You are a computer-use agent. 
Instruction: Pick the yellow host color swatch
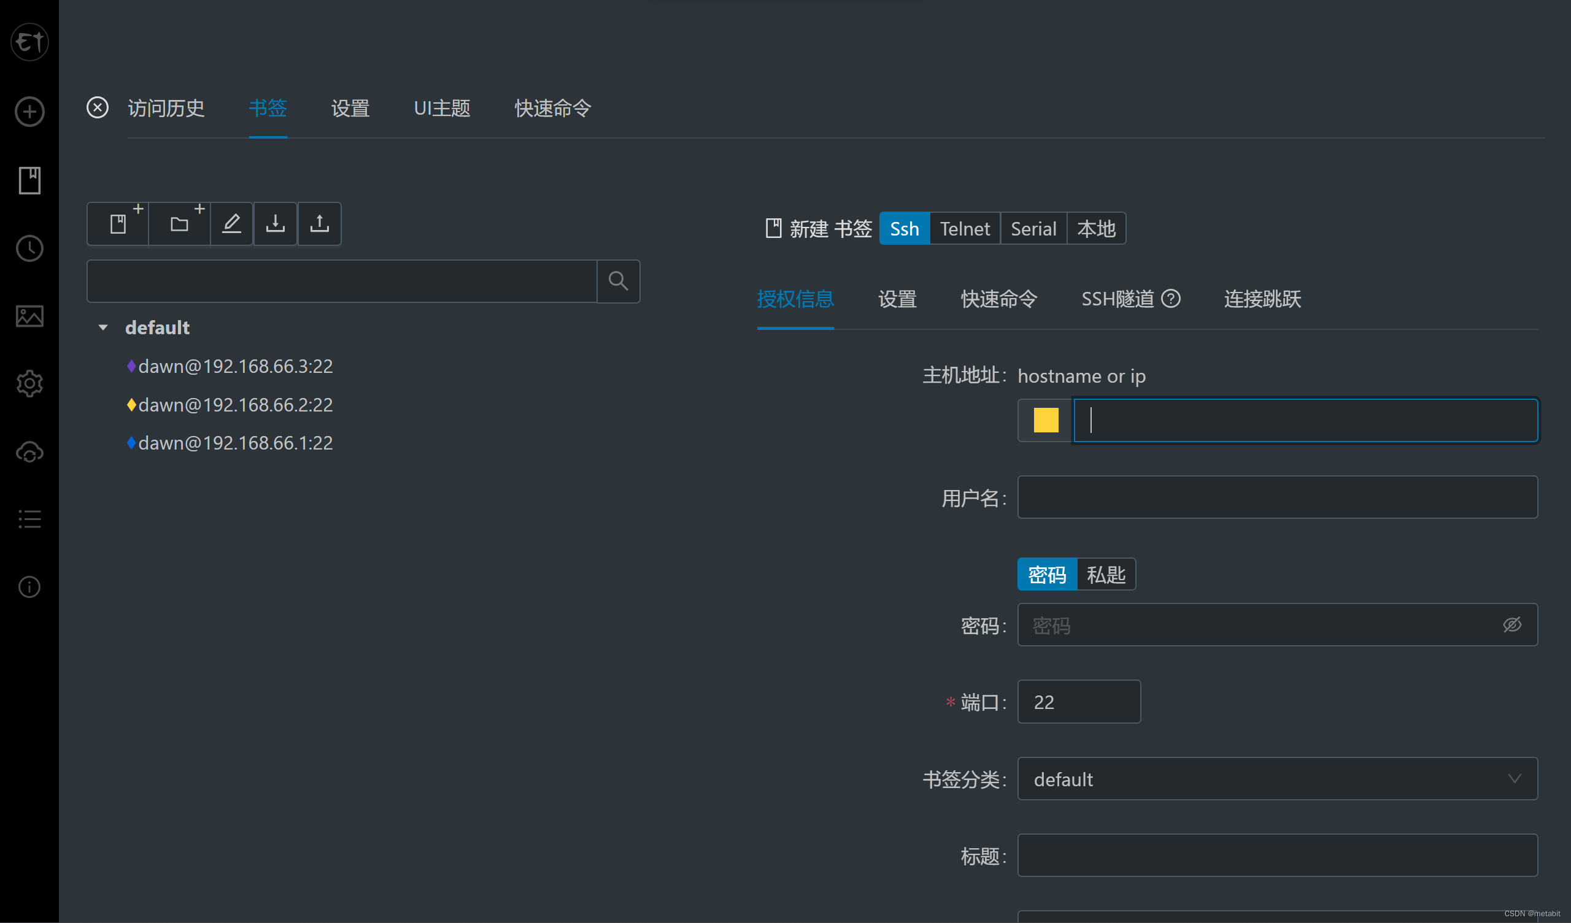coord(1046,420)
